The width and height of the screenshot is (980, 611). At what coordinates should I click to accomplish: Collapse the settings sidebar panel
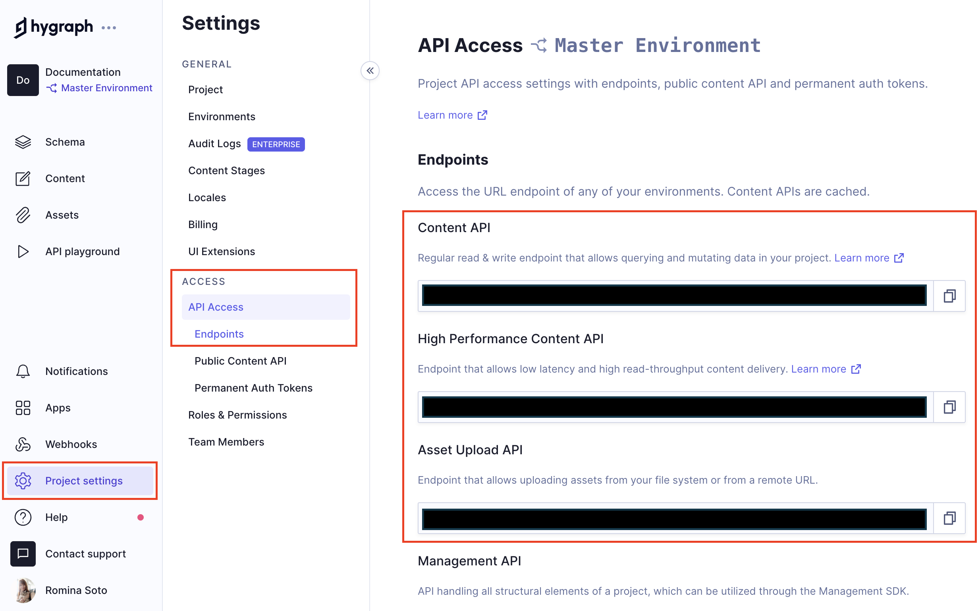click(370, 70)
